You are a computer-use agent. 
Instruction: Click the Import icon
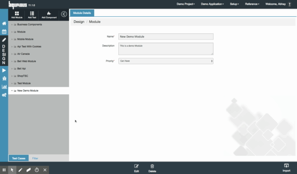(286, 166)
